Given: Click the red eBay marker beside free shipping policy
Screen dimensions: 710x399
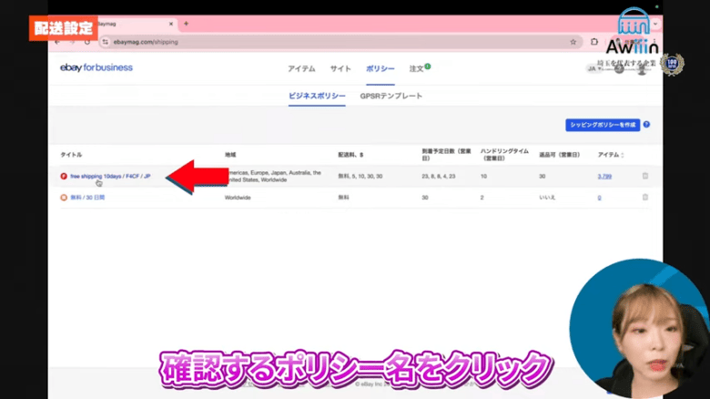Looking at the screenshot, I should [x=64, y=176].
